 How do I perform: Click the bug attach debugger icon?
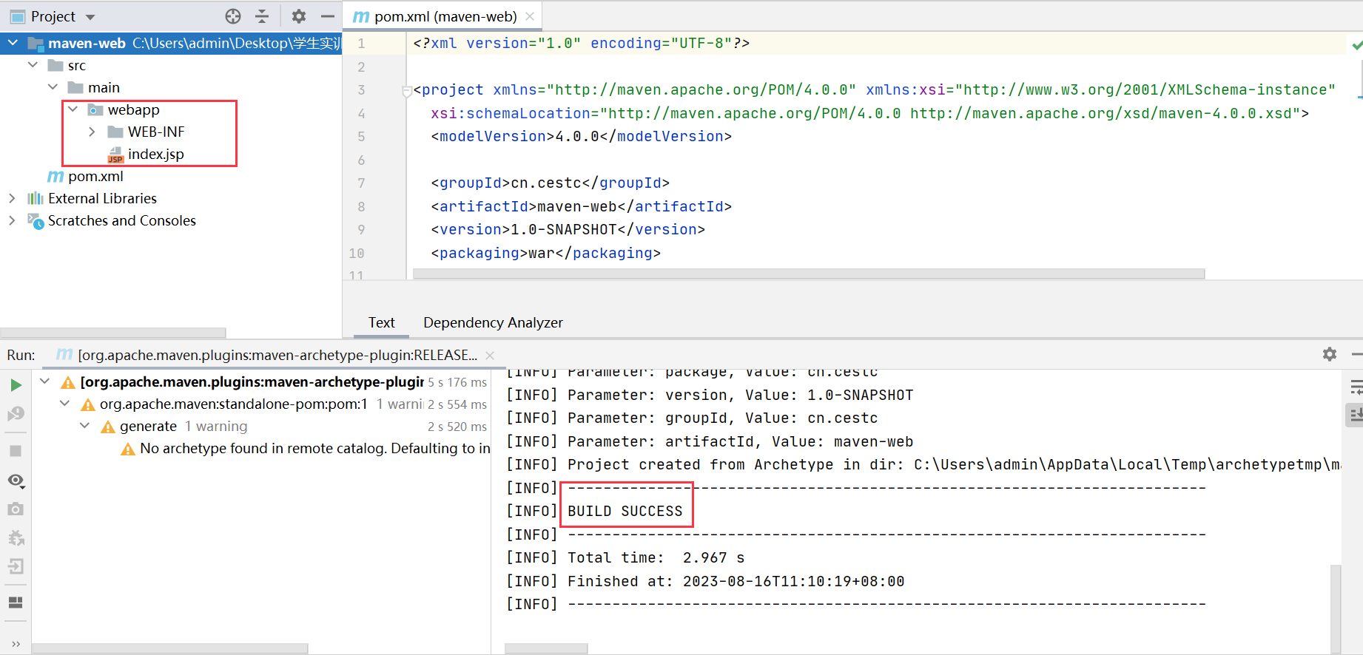16,538
